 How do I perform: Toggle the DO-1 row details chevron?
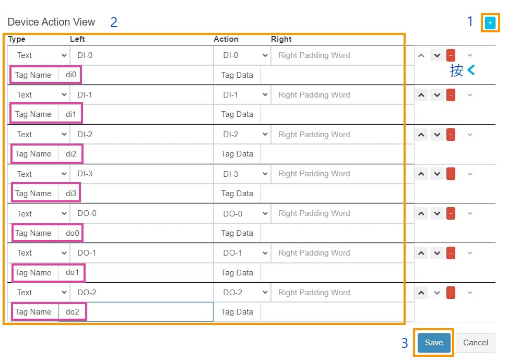pos(470,253)
